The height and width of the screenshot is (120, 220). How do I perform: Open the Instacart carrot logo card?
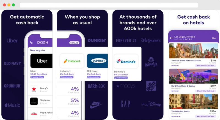pyautogui.click(x=72, y=61)
